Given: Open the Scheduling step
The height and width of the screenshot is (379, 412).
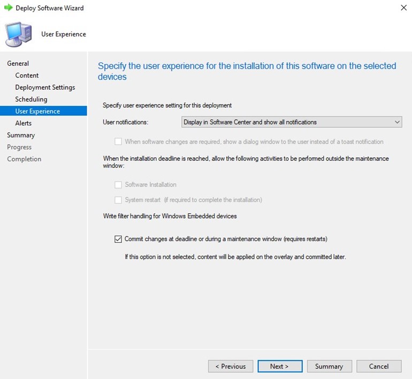Looking at the screenshot, I should 31,99.
